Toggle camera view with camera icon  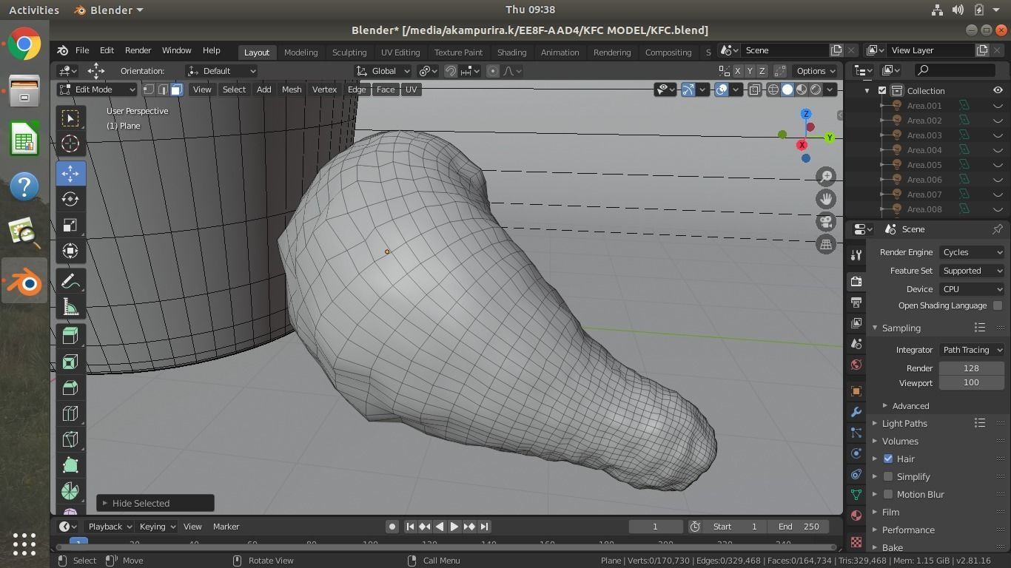click(826, 222)
